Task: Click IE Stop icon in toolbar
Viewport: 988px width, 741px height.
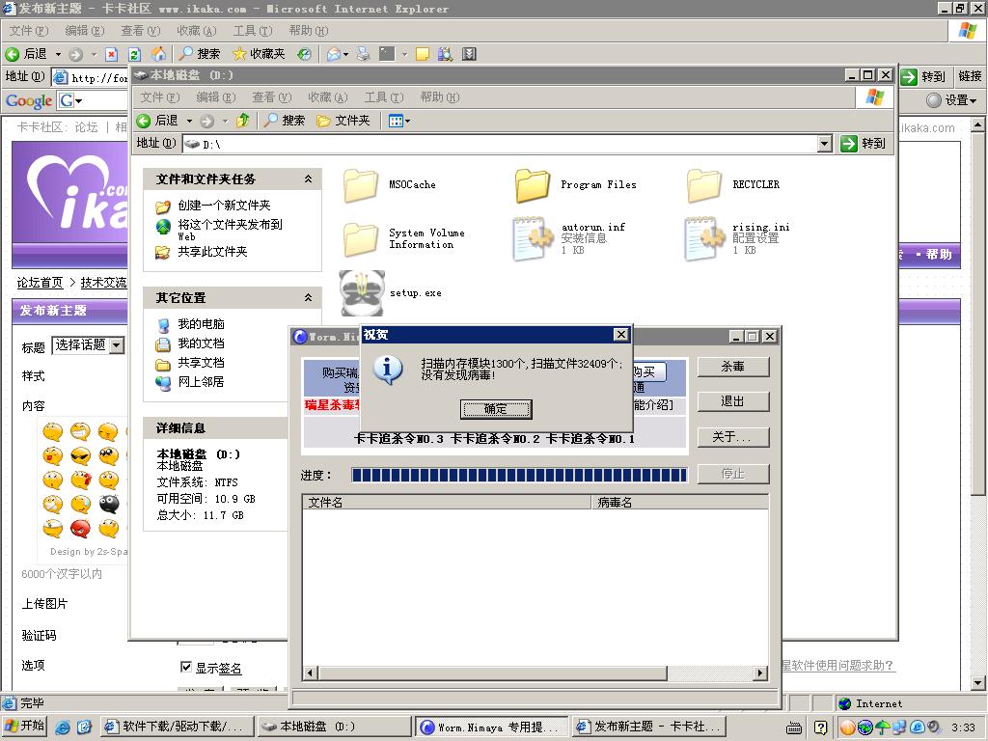Action: click(x=112, y=54)
